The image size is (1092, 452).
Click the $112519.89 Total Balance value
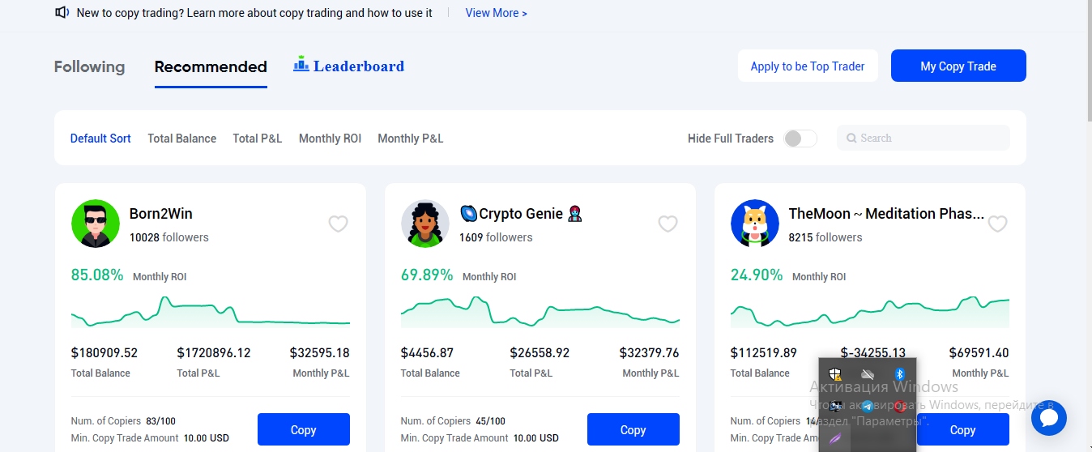click(x=764, y=353)
